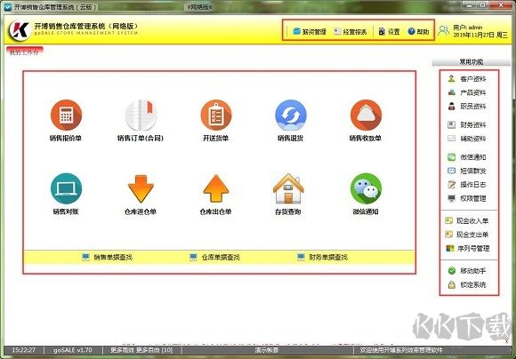The height and width of the screenshot is (359, 516).
Task: Open the 仓库单据查找 link
Action: (x=215, y=257)
